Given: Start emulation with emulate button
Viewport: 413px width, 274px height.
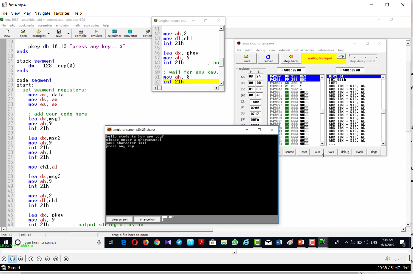Looking at the screenshot, I should pyautogui.click(x=97, y=33).
